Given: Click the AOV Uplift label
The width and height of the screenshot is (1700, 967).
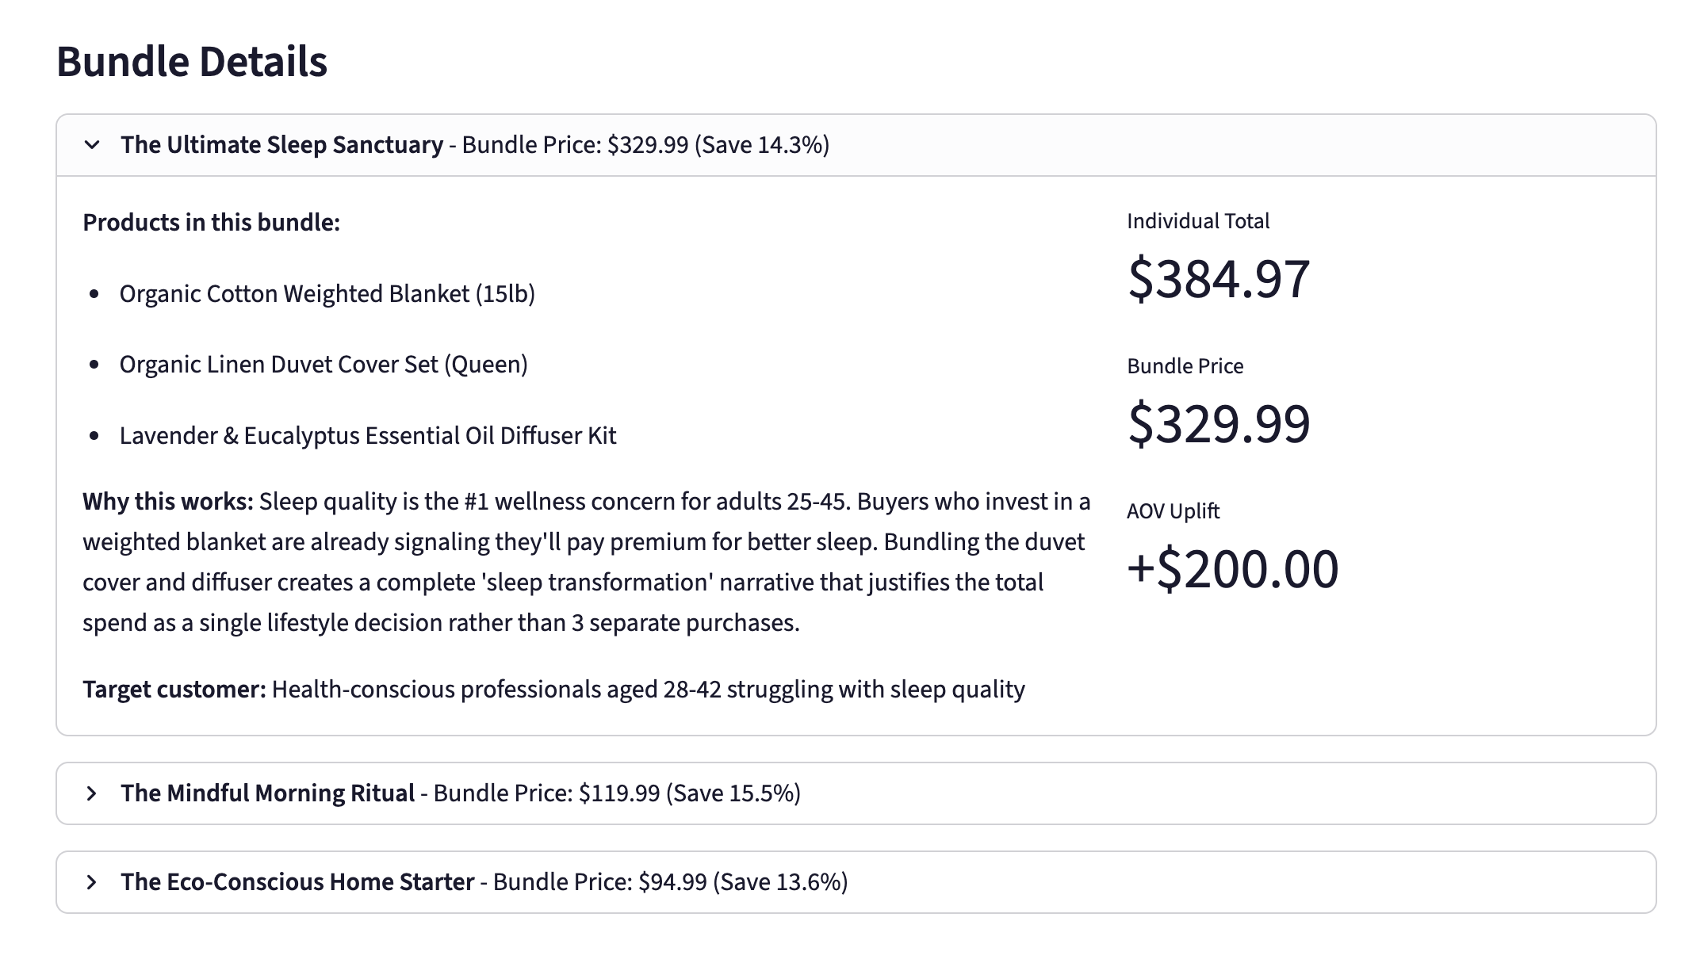Looking at the screenshot, I should [x=1173, y=511].
